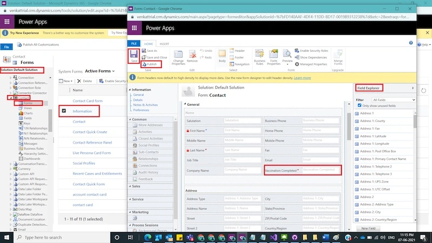Open the Filter All Fields dropdown

pyautogui.click(x=394, y=100)
